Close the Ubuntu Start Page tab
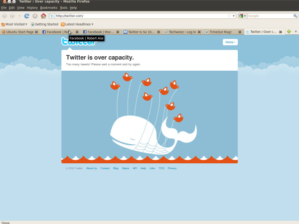The image size is (299, 224). pos(36,32)
